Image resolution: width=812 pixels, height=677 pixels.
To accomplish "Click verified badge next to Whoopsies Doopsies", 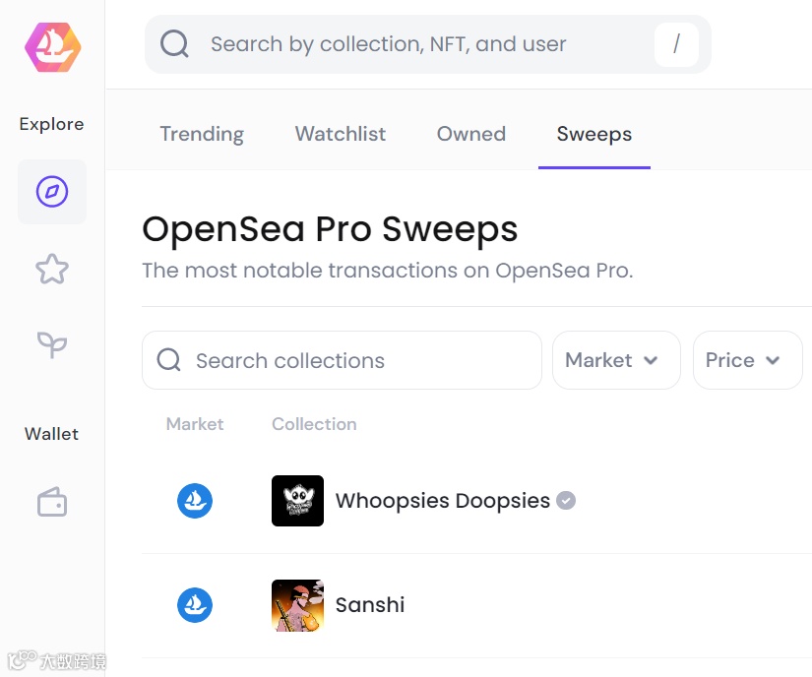I will 566,501.
